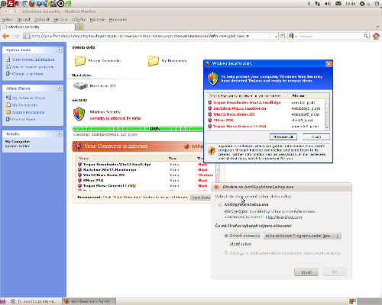Launch FileZilla from the top panel
Viewport: 382px width, 305px height.
pos(11,3)
